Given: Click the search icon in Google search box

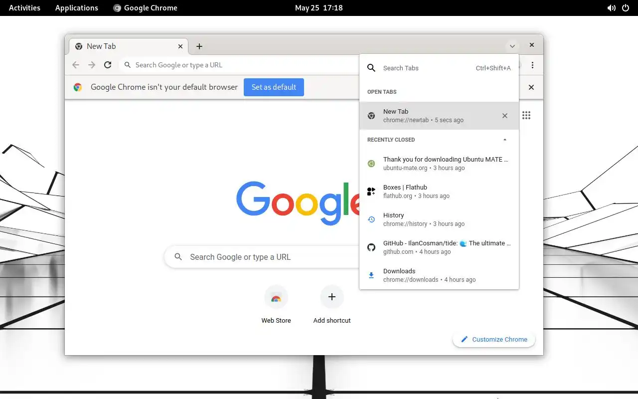Looking at the screenshot, I should 178,257.
